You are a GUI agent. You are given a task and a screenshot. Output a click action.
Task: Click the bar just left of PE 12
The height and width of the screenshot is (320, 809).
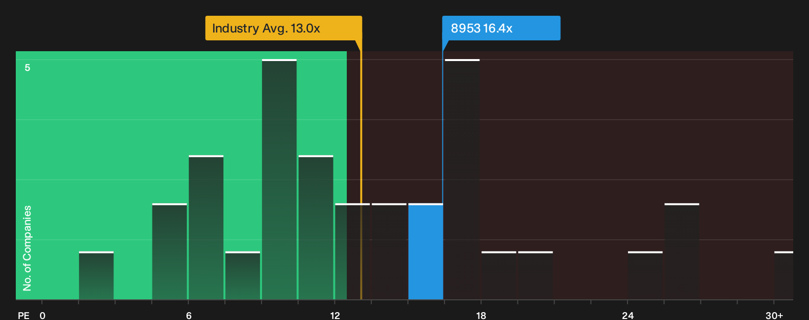point(316,227)
